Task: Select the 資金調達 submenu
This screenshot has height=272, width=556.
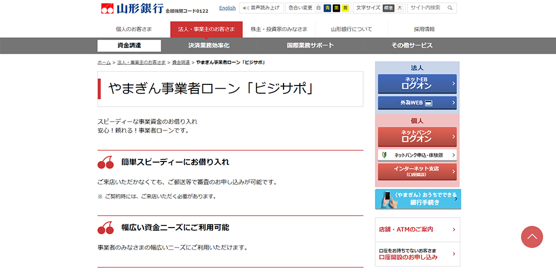Action: point(129,46)
